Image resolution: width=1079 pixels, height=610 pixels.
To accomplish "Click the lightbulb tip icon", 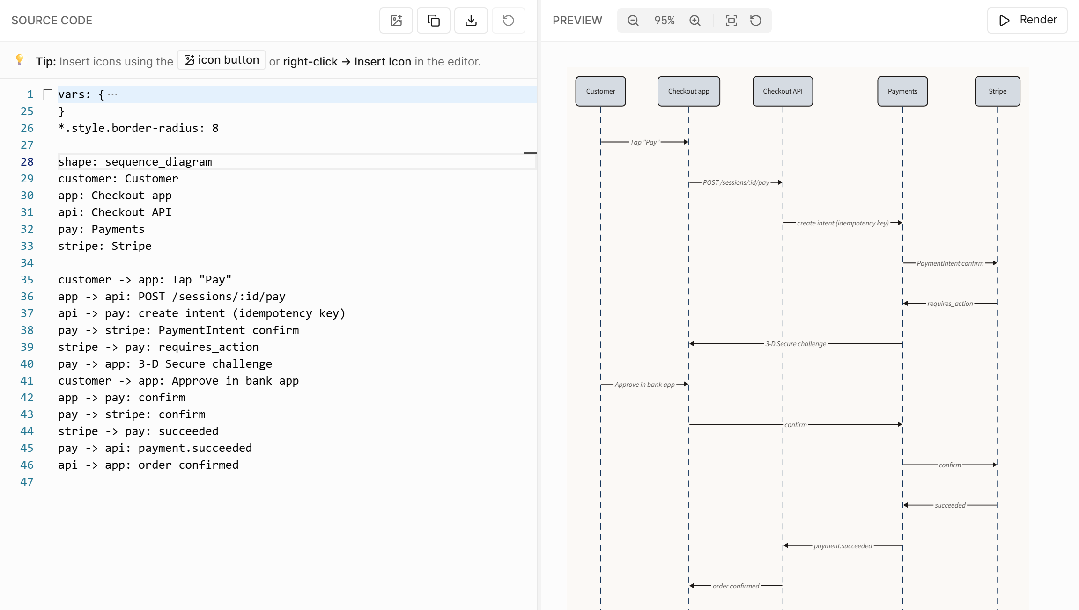I will tap(20, 60).
